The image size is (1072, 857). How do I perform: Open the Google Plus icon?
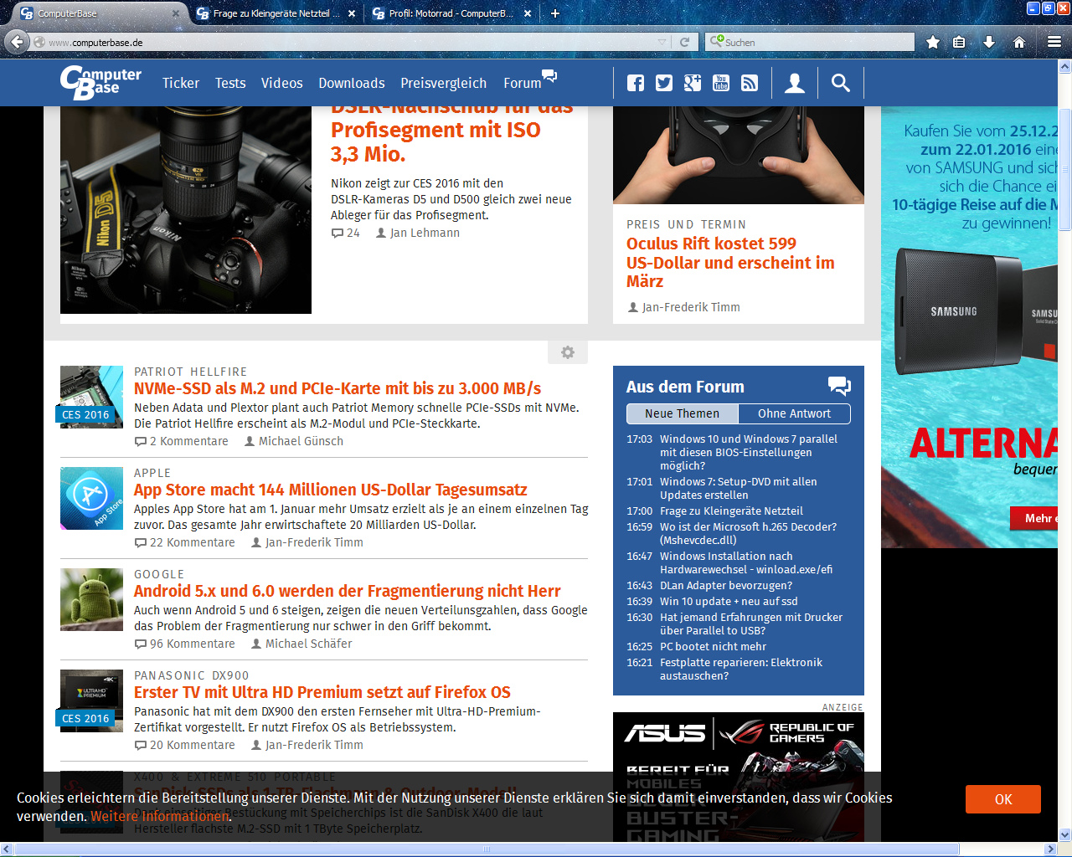(x=693, y=83)
